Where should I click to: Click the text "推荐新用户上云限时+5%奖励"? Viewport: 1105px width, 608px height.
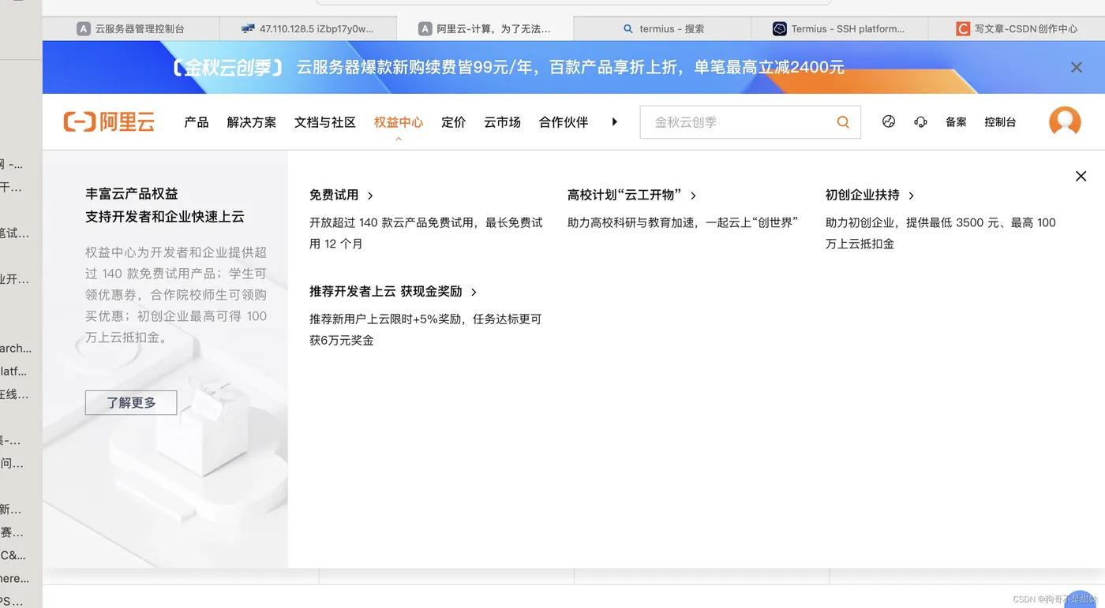pyautogui.click(x=387, y=319)
